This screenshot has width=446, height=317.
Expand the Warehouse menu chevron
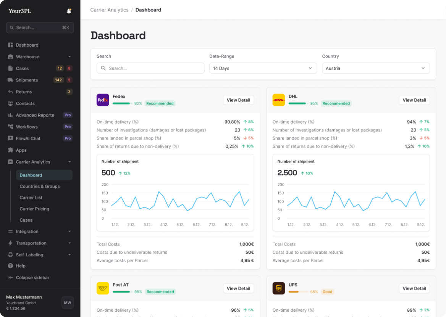point(69,57)
